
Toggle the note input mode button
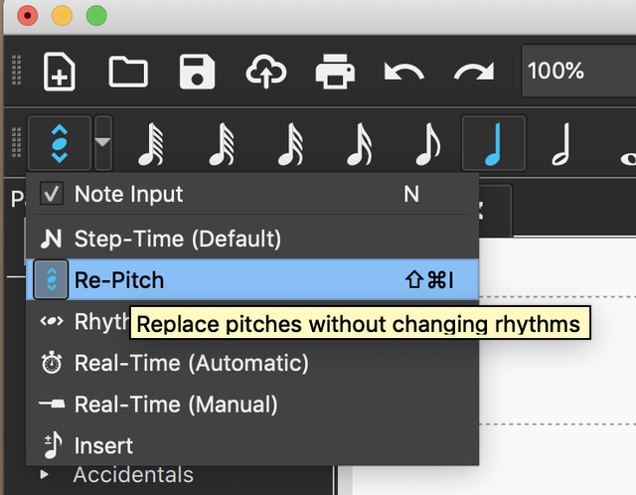[59, 145]
